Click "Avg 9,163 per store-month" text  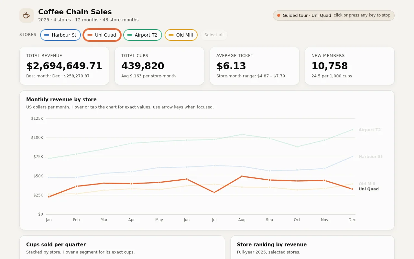(x=148, y=76)
